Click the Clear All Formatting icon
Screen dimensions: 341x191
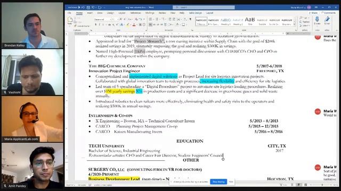click(137, 19)
